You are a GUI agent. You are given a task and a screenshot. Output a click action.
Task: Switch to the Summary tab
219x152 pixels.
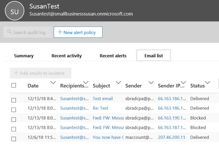coord(24,56)
